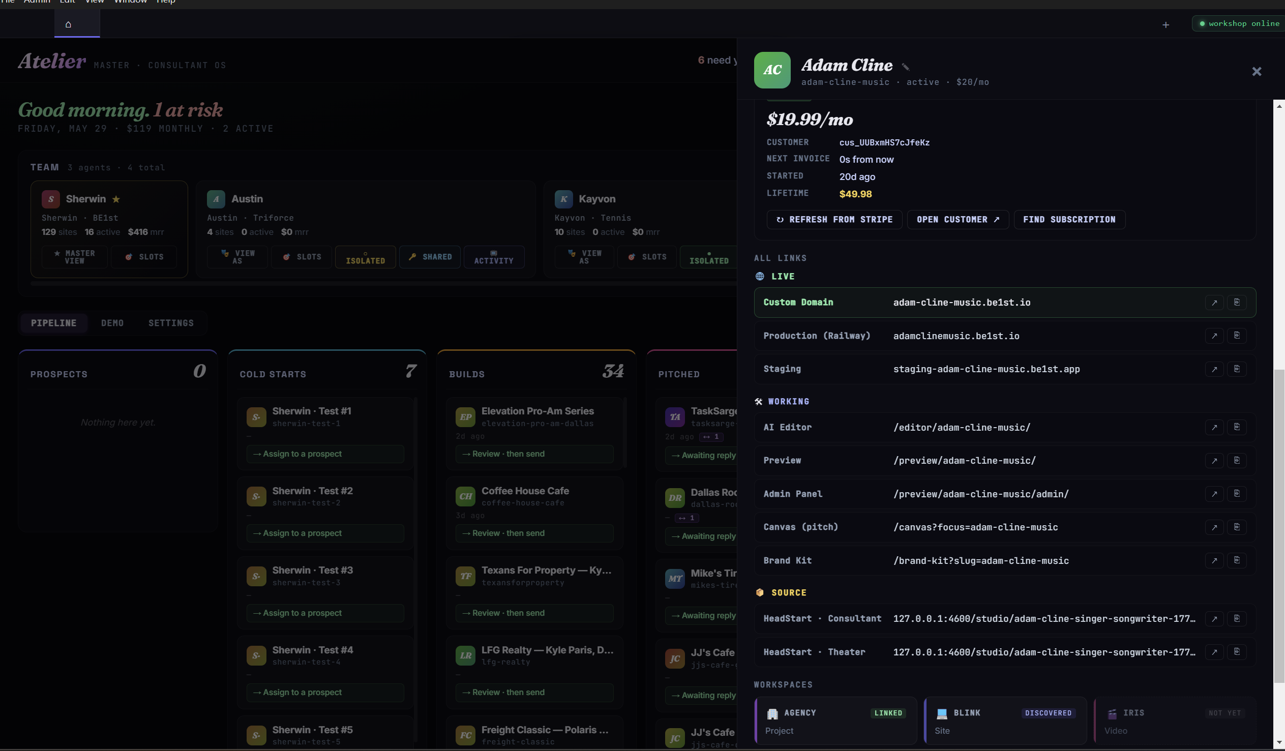Image resolution: width=1285 pixels, height=751 pixels.
Task: Toggle Austin's Shared access
Action: coord(430,257)
